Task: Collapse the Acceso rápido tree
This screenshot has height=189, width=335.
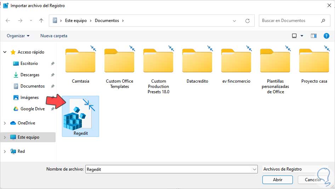Action: (5, 52)
